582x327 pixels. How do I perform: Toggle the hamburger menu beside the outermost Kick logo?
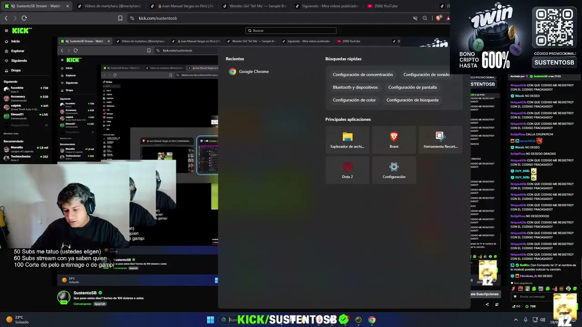[x=6, y=31]
